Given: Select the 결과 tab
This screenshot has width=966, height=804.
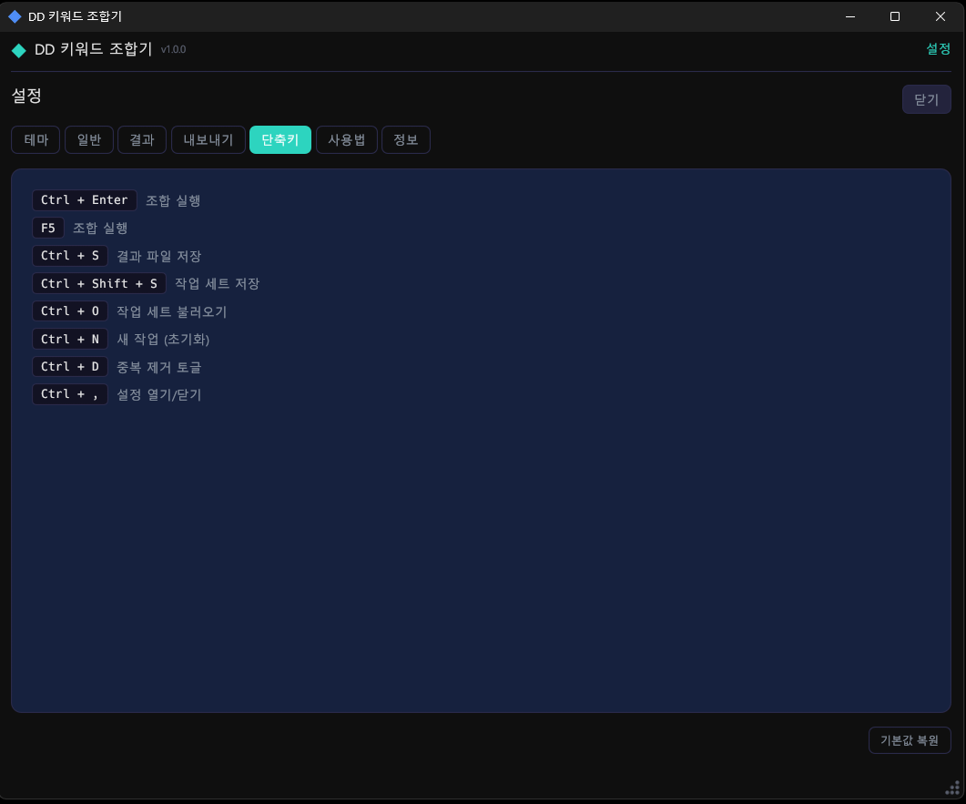Looking at the screenshot, I should tap(142, 139).
